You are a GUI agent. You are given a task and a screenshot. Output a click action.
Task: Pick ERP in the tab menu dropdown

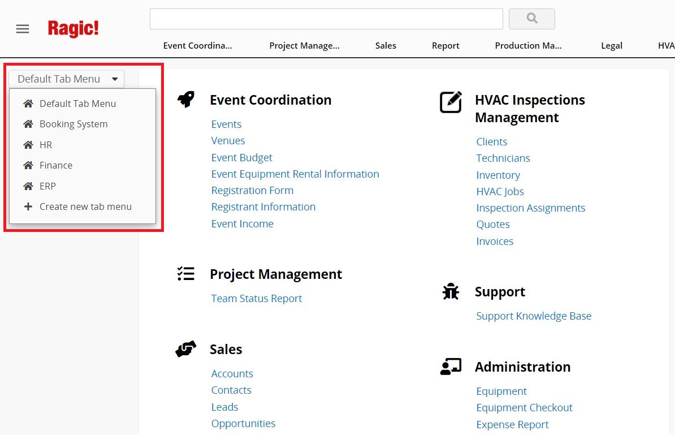tap(47, 186)
